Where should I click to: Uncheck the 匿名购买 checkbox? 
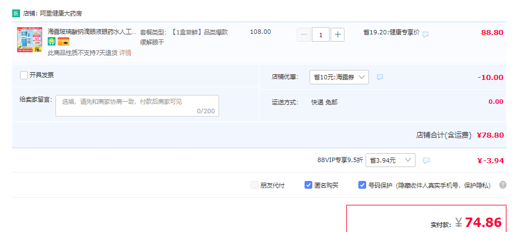(x=308, y=185)
